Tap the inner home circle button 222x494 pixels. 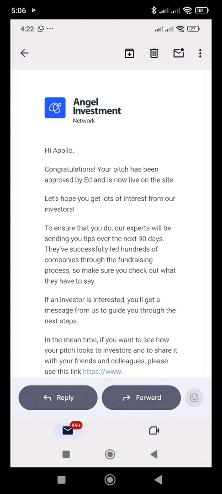click(110, 454)
